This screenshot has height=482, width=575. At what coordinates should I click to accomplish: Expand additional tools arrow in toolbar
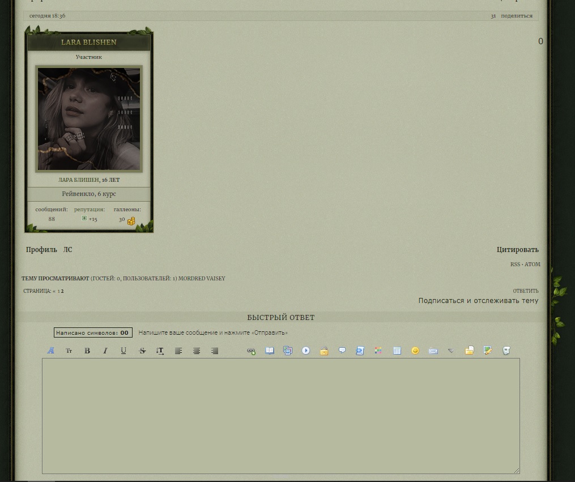click(451, 351)
